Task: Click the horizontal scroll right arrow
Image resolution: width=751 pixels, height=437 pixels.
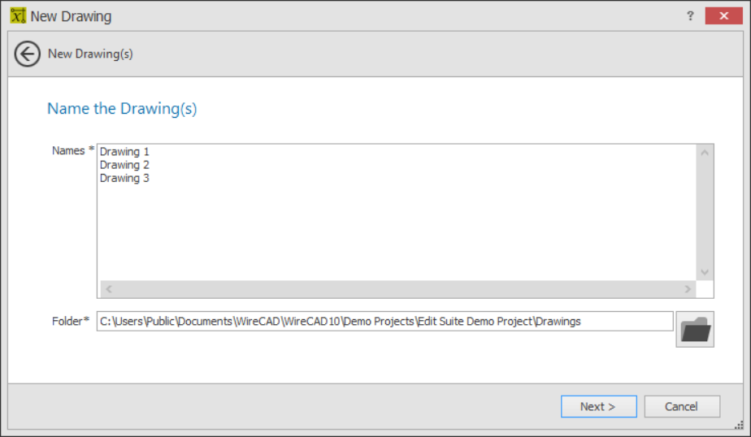Action: [688, 289]
